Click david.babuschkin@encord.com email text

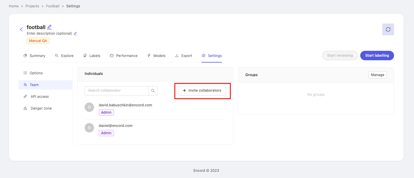(125, 105)
